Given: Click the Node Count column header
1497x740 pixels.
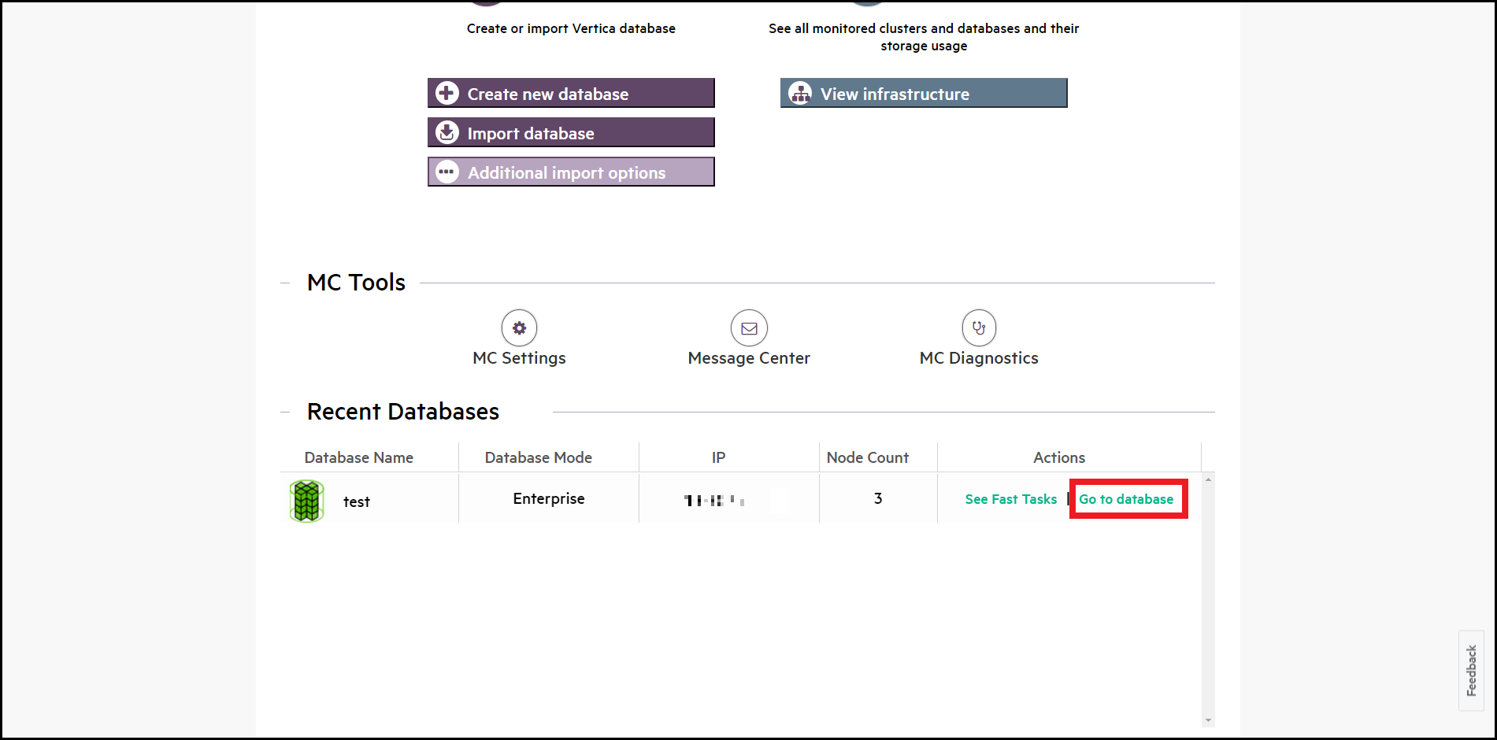Looking at the screenshot, I should [867, 457].
